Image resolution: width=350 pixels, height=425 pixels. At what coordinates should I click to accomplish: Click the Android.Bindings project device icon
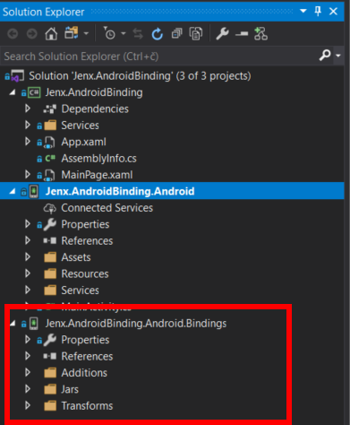(x=34, y=324)
